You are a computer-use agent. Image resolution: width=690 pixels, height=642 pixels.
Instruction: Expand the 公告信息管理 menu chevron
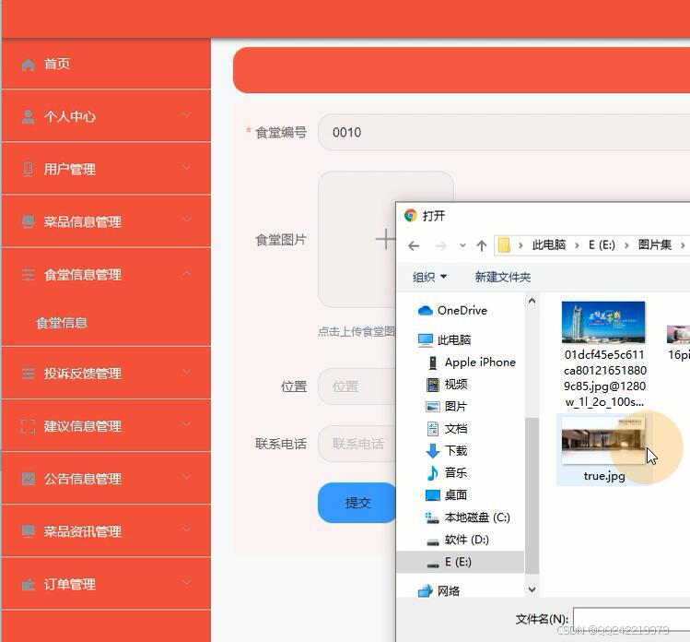point(187,477)
